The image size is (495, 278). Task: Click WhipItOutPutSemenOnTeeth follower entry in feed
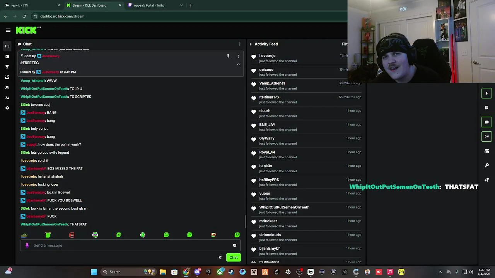pos(306,210)
